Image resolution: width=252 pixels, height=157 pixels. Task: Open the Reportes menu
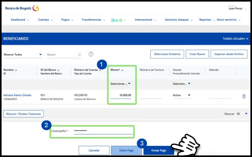207,20
